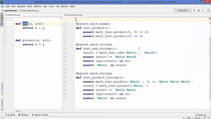The height and width of the screenshot is (119, 211).
Task: Open the math_func run configuration dropdown
Action: coord(183,10)
